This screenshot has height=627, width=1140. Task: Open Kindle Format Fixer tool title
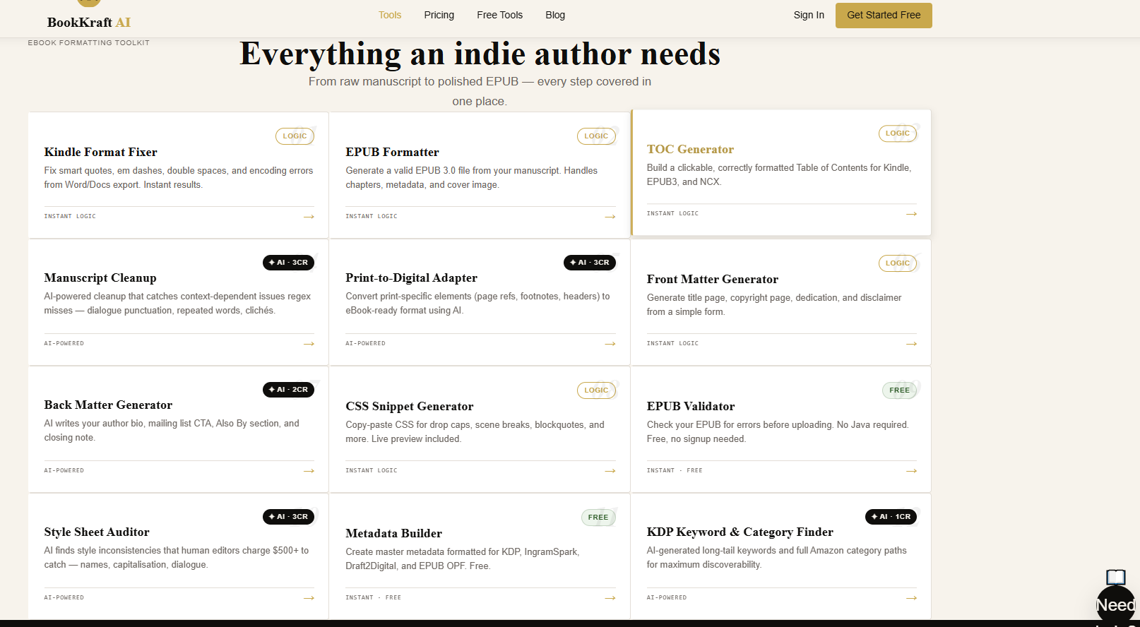click(101, 152)
